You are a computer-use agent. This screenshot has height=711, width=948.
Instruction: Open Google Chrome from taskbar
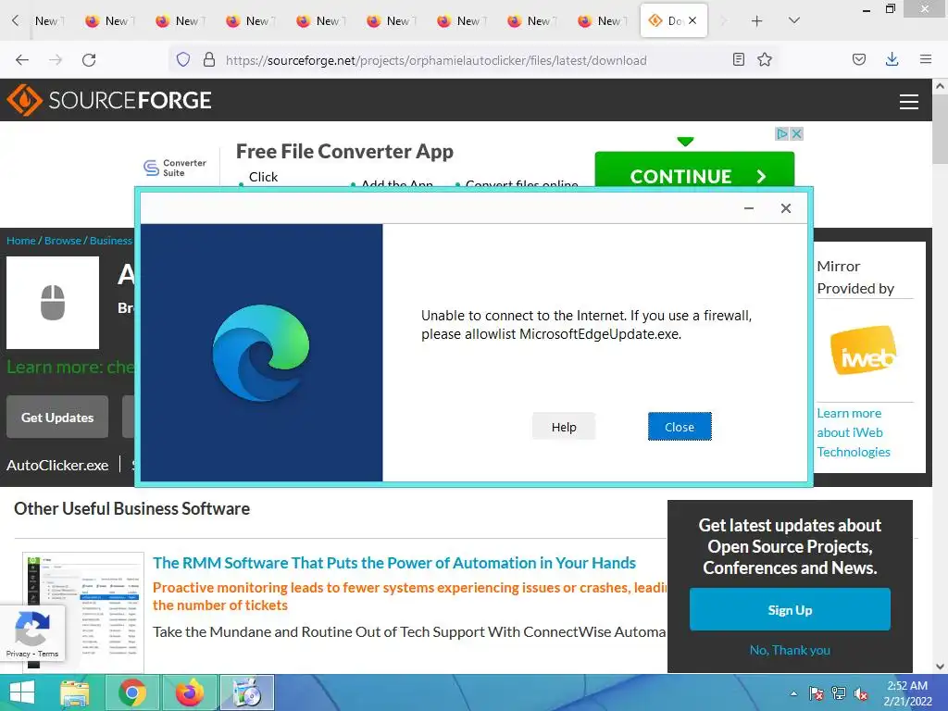(132, 692)
